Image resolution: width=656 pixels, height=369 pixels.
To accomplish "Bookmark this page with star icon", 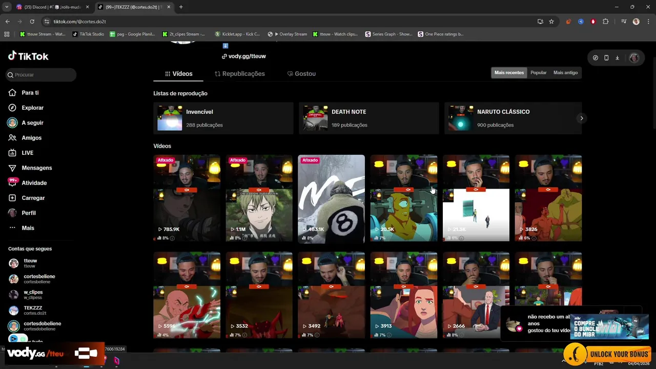I will click(551, 22).
